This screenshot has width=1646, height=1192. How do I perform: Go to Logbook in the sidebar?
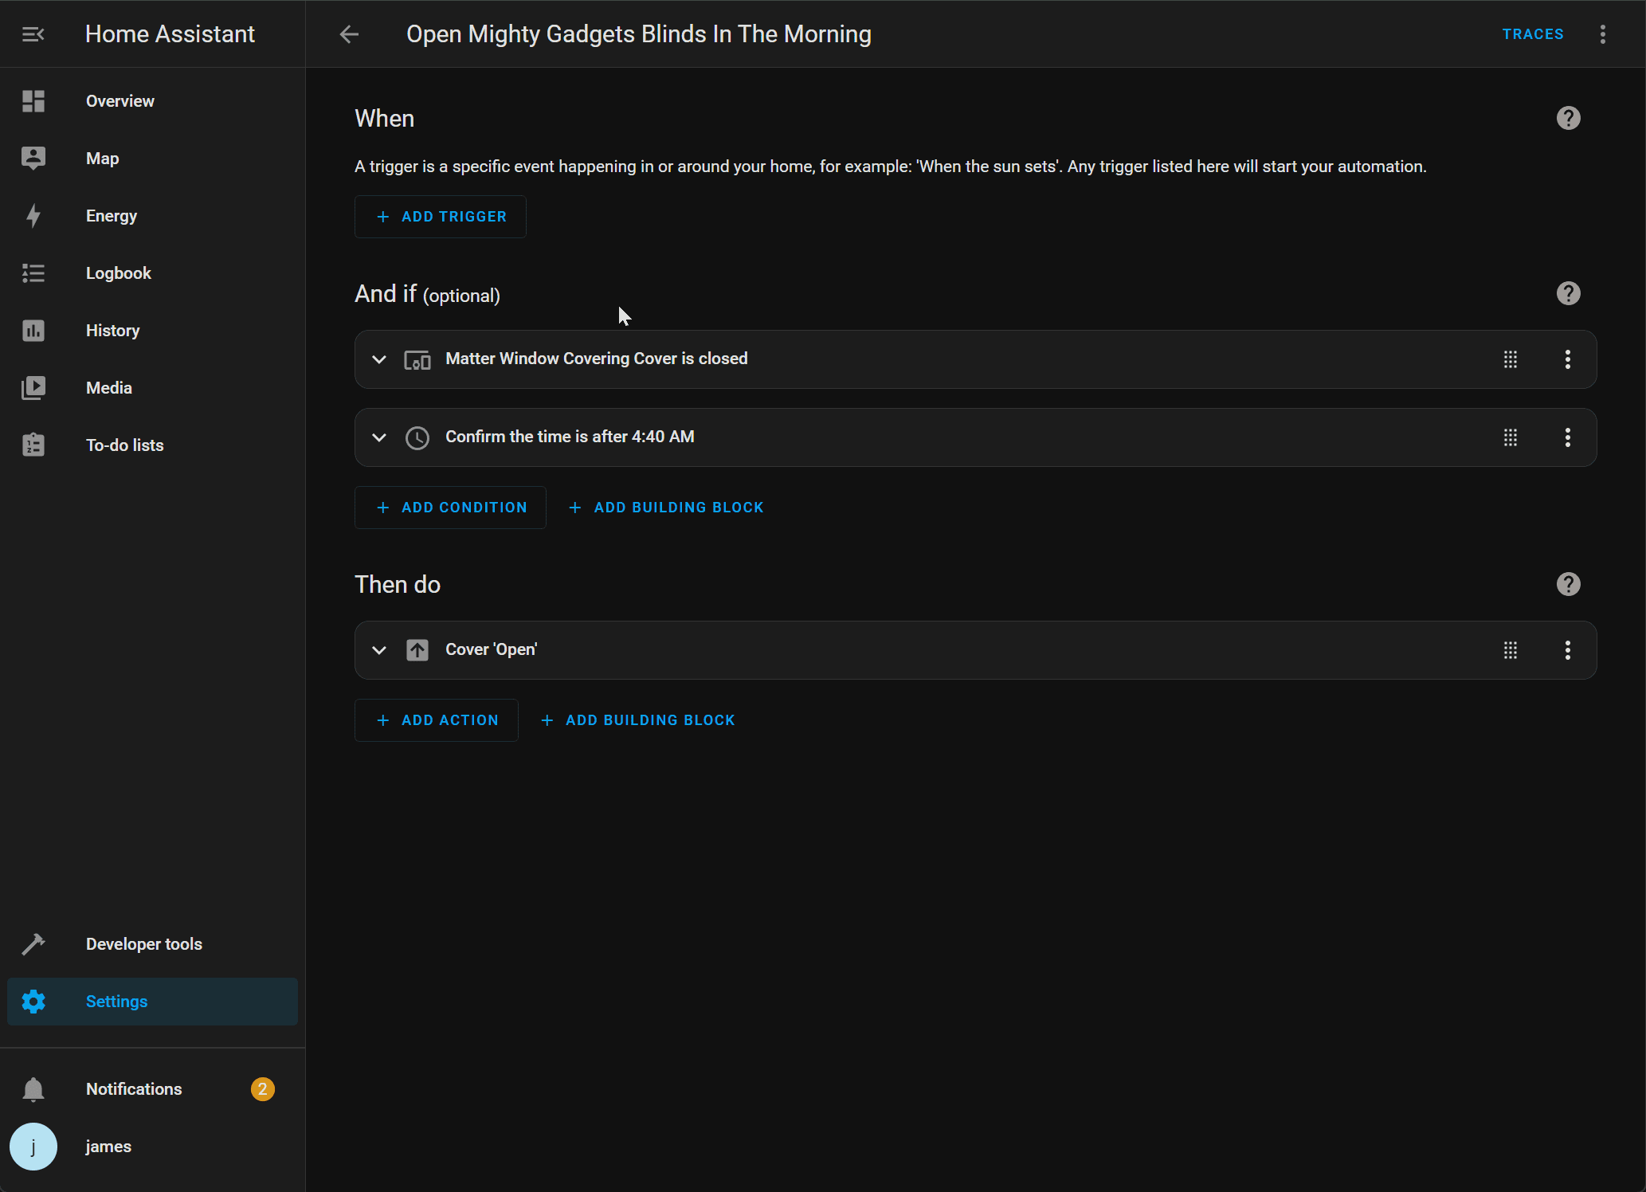(118, 273)
